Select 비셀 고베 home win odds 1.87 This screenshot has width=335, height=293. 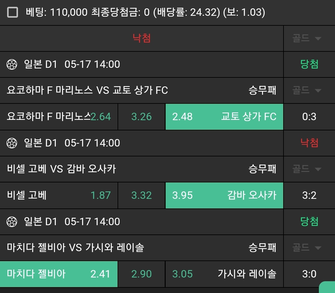(59, 195)
